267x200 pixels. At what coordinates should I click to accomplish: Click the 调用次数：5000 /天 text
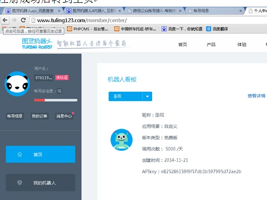[162, 149]
